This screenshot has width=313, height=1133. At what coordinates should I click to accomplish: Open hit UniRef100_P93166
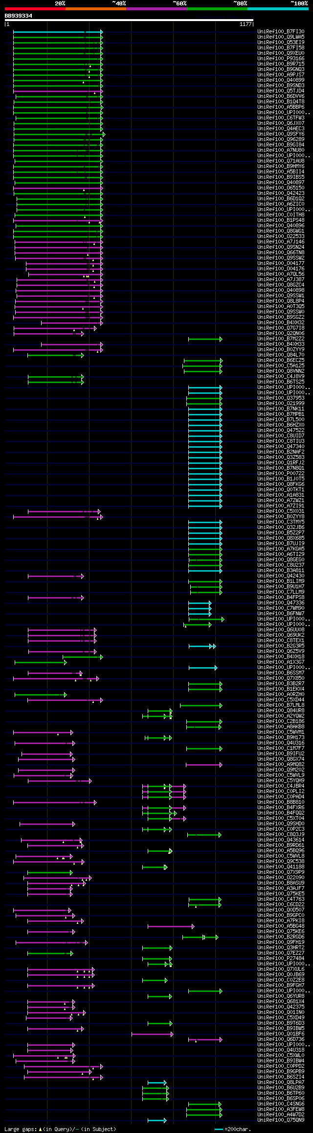click(281, 59)
